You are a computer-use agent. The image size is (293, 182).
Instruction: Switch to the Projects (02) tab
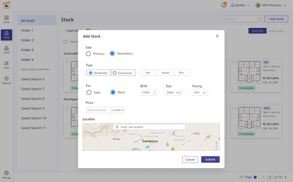pos(275,31)
